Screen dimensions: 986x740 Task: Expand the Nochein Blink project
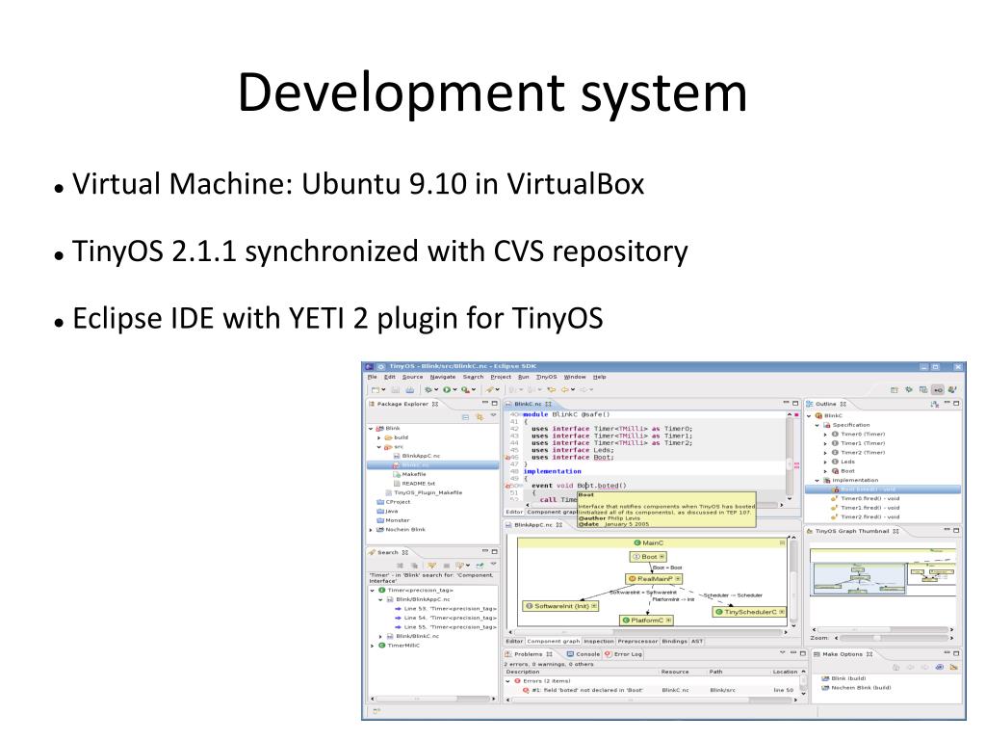371,531
